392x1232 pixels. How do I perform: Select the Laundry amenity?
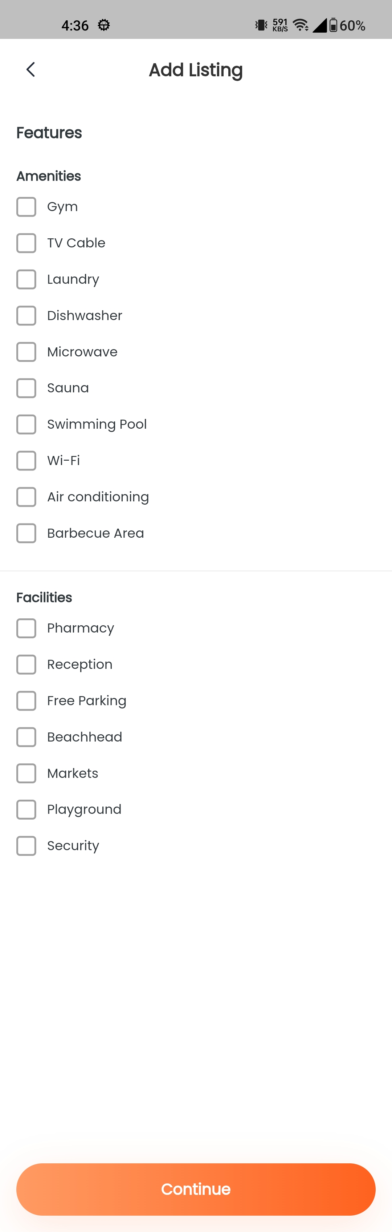click(x=26, y=279)
